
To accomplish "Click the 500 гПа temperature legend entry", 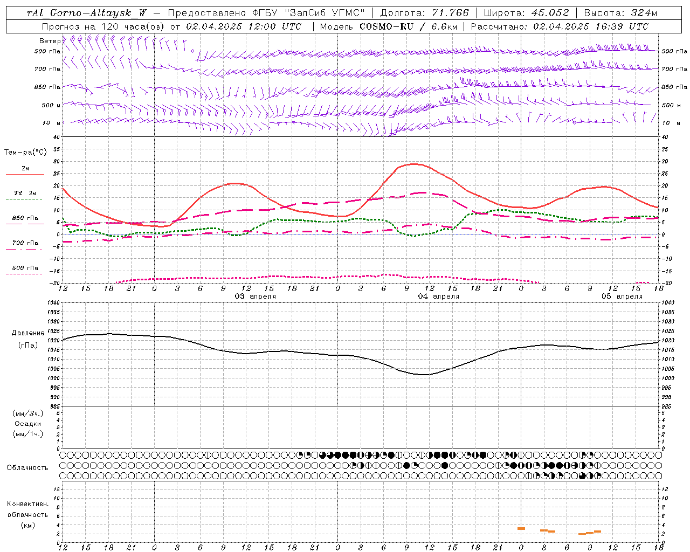I will pyautogui.click(x=25, y=268).
